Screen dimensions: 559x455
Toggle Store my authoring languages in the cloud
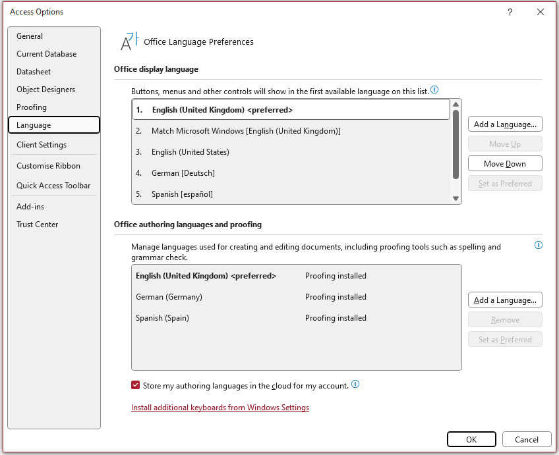(136, 385)
